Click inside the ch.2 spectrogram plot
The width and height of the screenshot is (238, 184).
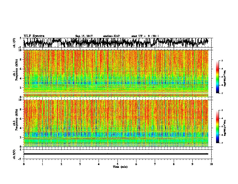(116, 123)
